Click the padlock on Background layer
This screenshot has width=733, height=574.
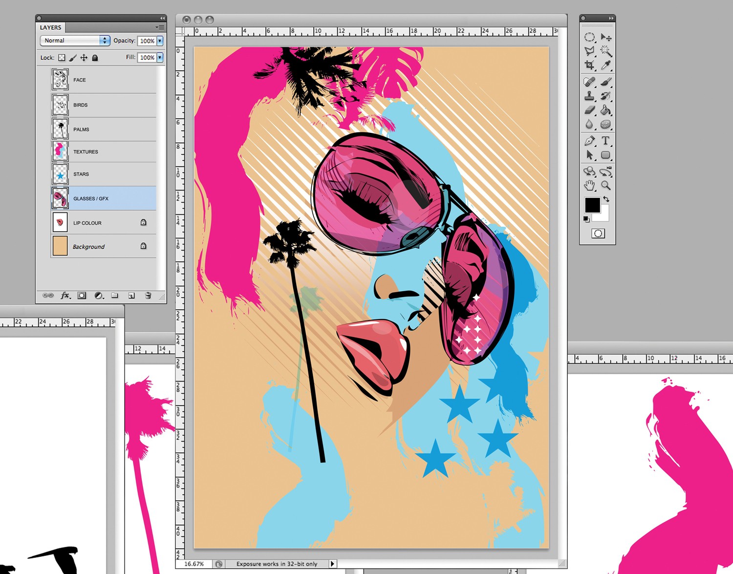click(x=144, y=246)
